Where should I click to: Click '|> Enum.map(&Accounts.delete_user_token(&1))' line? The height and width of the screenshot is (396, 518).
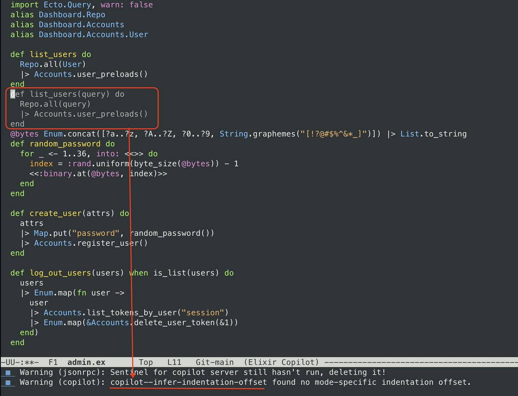click(134, 323)
